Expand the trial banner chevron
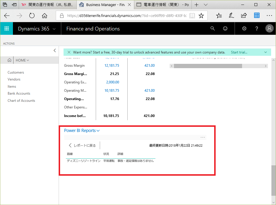Screen dimensions: 276x205 266,52
